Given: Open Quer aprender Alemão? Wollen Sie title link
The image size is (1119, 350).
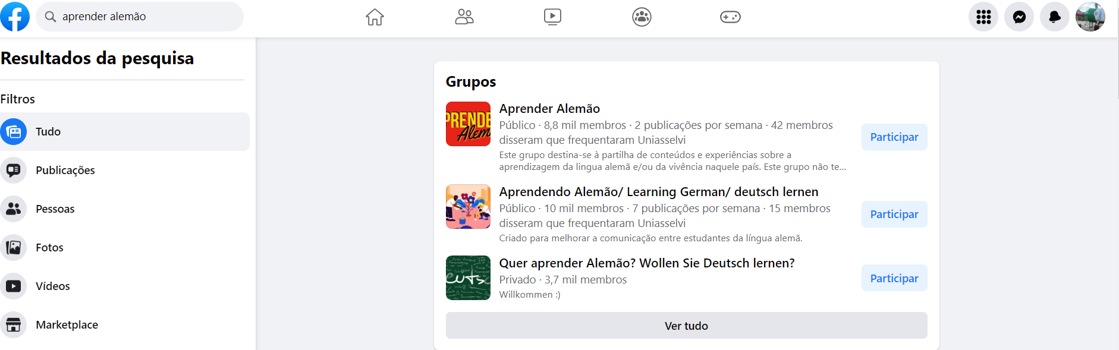Looking at the screenshot, I should 647,263.
